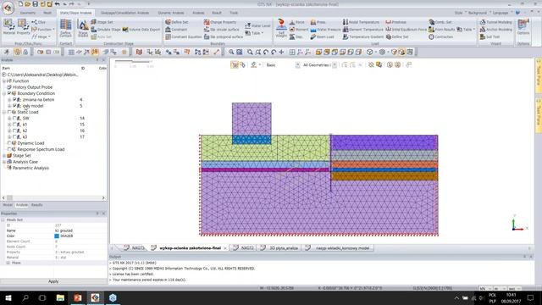The height and width of the screenshot is (305, 542).
Task: Open the Function dropdown in ribbon
Action: tap(43, 30)
